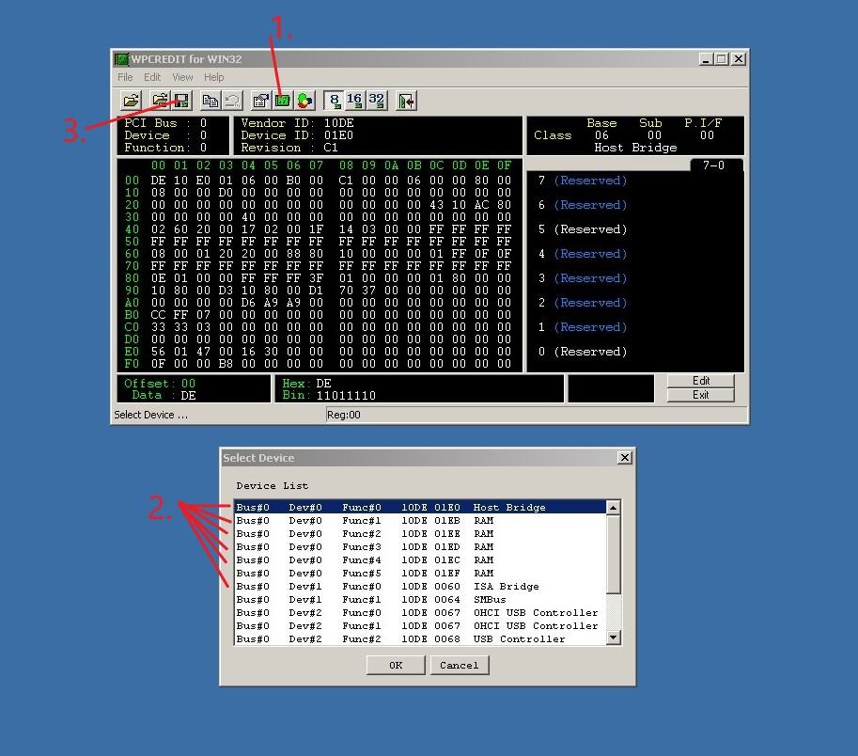
Task: Click the WPCREDIT title bar app icon
Action: click(x=121, y=59)
